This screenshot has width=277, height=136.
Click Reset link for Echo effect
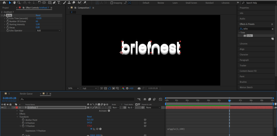(x=38, y=15)
